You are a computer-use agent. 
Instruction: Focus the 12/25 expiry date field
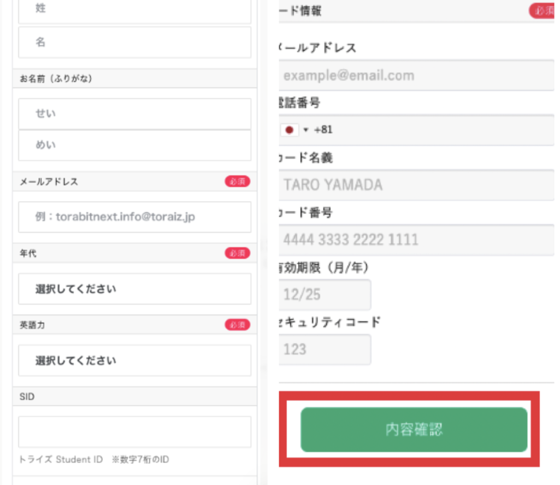pos(325,295)
